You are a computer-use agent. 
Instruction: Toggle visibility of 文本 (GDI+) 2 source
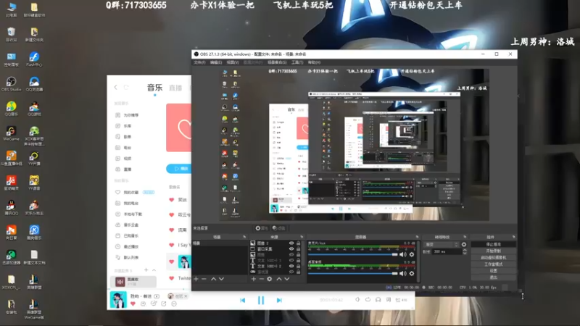click(291, 266)
